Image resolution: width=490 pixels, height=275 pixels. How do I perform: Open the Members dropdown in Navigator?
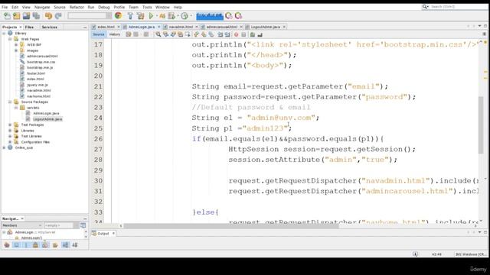click(x=22, y=225)
